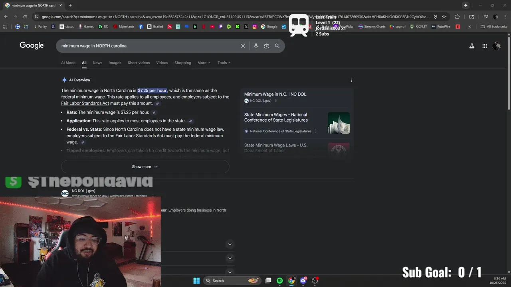Go back to the previous page

(6, 17)
